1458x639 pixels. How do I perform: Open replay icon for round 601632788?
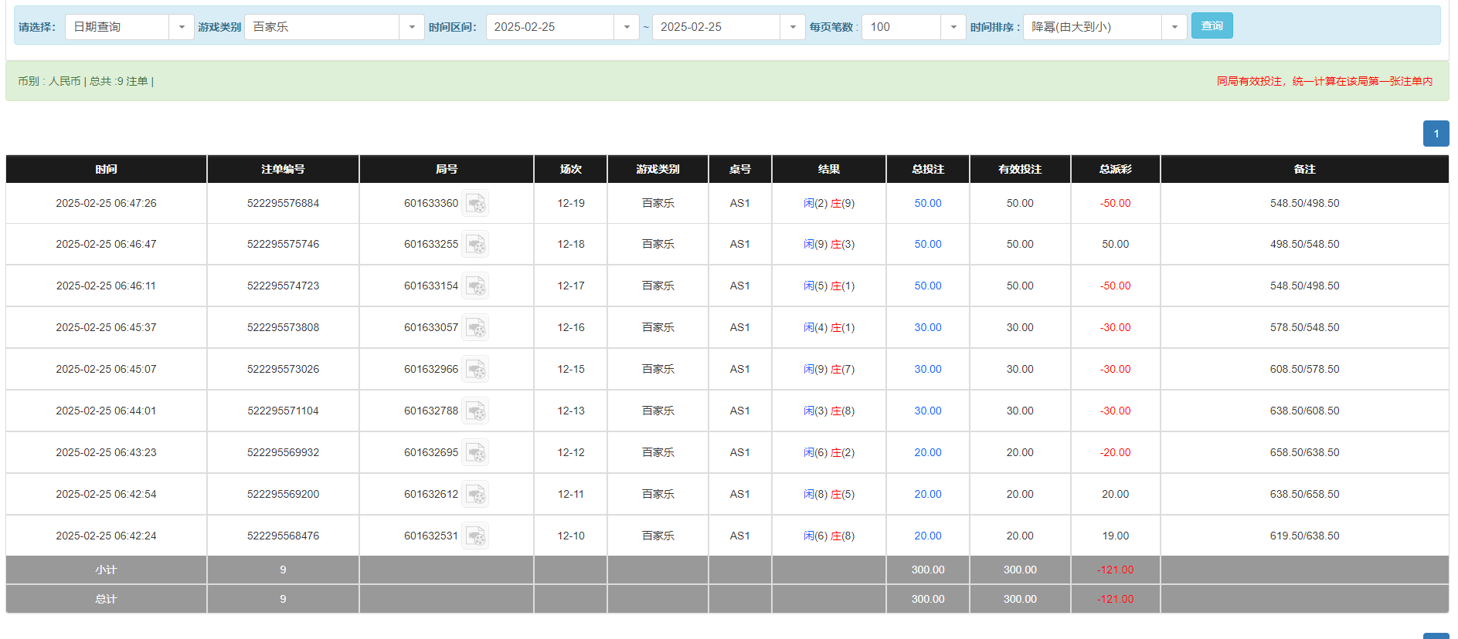[x=475, y=411]
